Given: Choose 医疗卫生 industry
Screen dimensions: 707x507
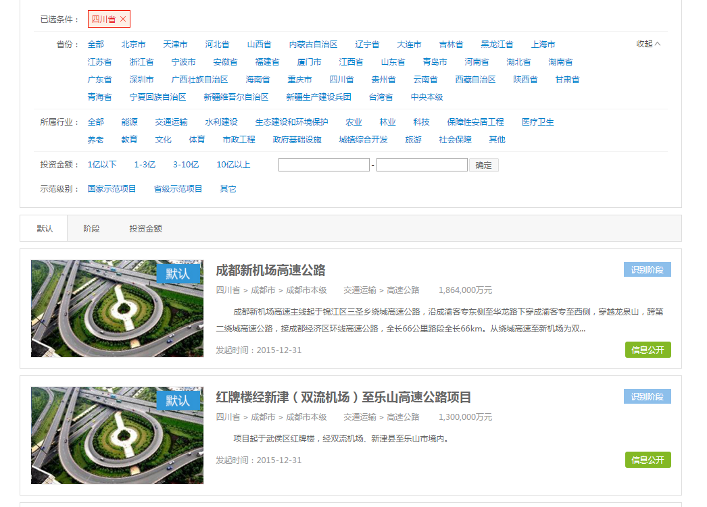Looking at the screenshot, I should point(538,122).
